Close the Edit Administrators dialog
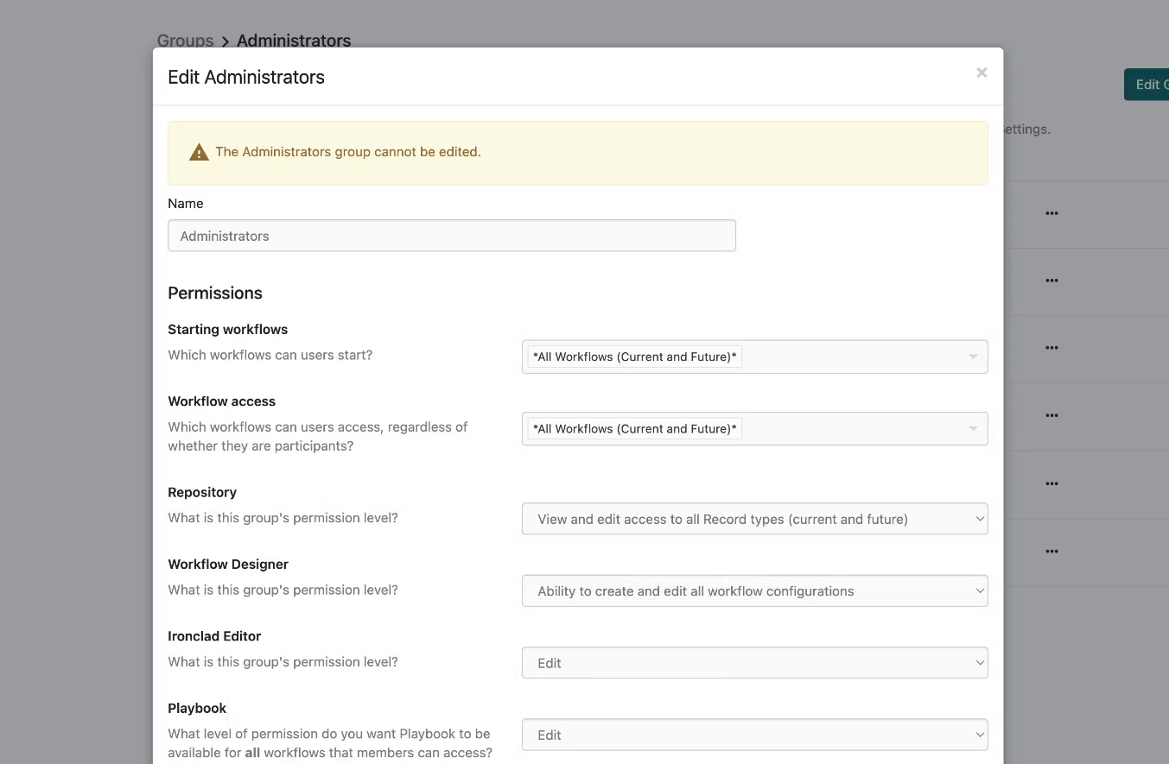Screen dimensions: 1169x764 click(x=982, y=73)
